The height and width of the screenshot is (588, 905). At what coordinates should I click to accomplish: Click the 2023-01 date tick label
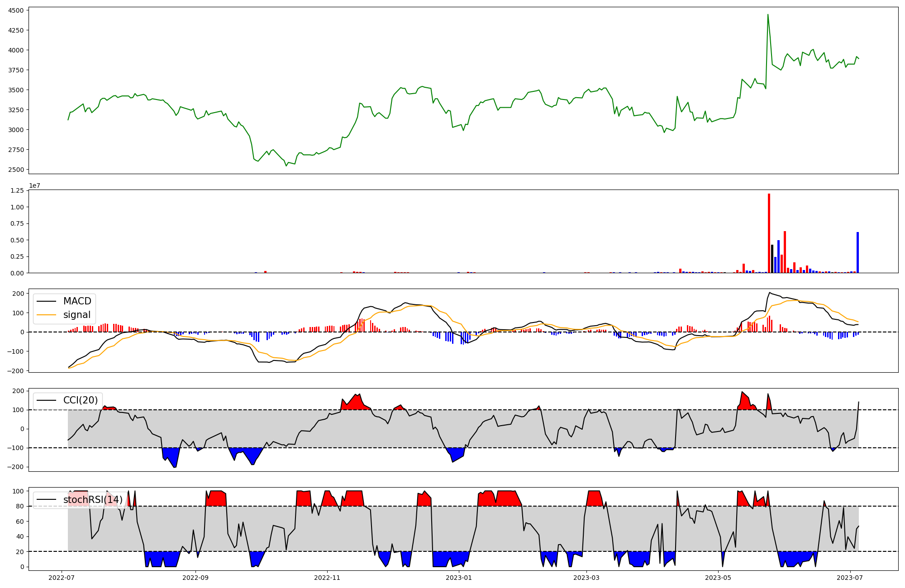point(459,578)
